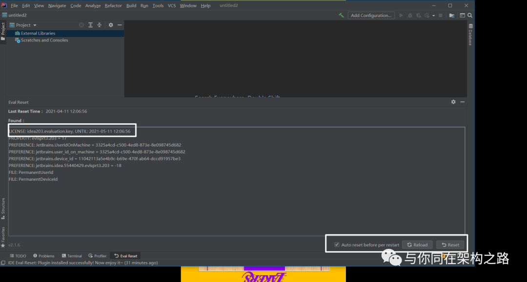Click the Add Configuration button
Screen dimensions: 527x282
[371, 16]
